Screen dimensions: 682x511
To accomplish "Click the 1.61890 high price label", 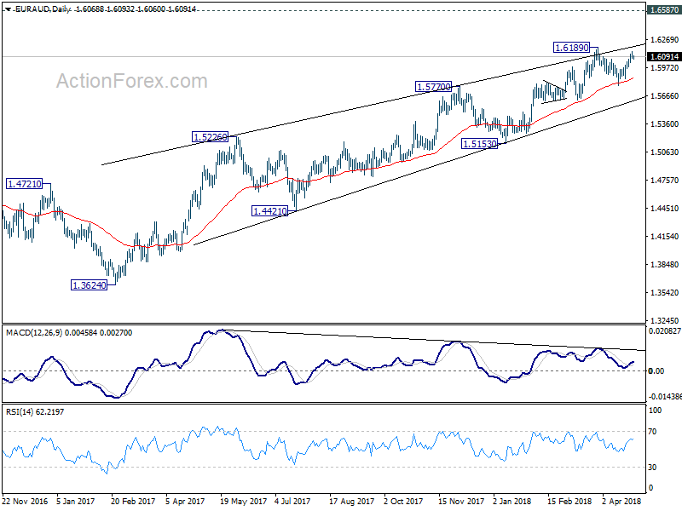I will [x=572, y=48].
